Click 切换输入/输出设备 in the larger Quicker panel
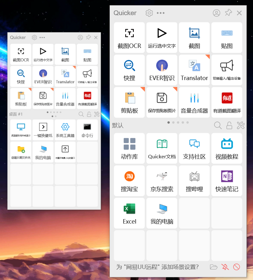This screenshot has height=280, width=253. click(x=227, y=70)
